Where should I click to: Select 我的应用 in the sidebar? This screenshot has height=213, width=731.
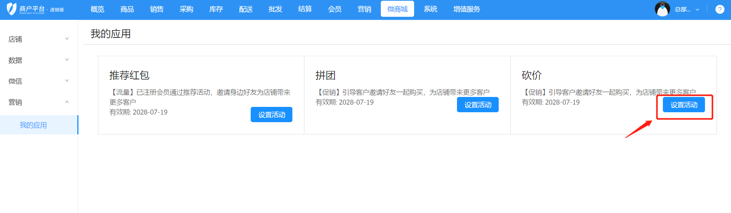[33, 125]
